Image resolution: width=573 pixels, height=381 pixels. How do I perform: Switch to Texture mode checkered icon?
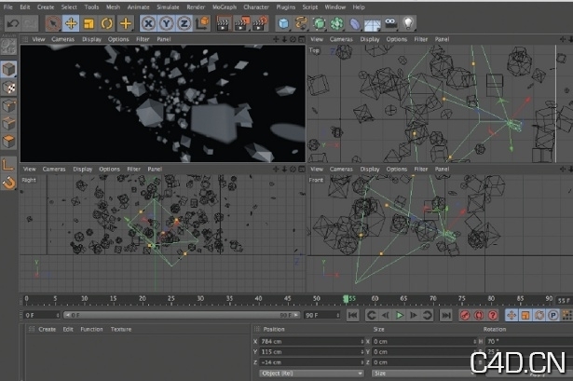[8, 88]
